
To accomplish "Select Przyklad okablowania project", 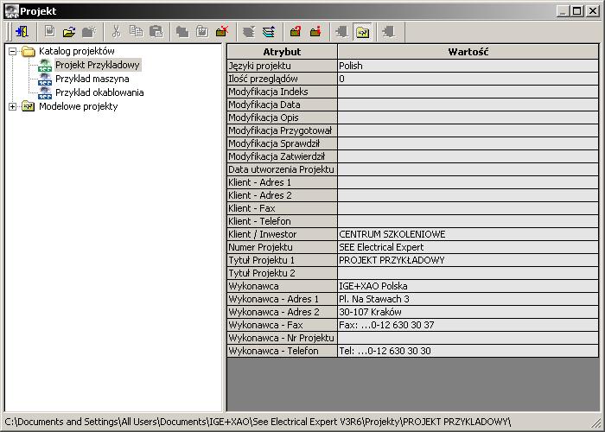I will (99, 92).
